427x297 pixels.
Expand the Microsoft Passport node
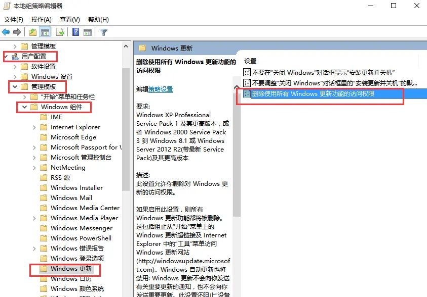pos(34,147)
